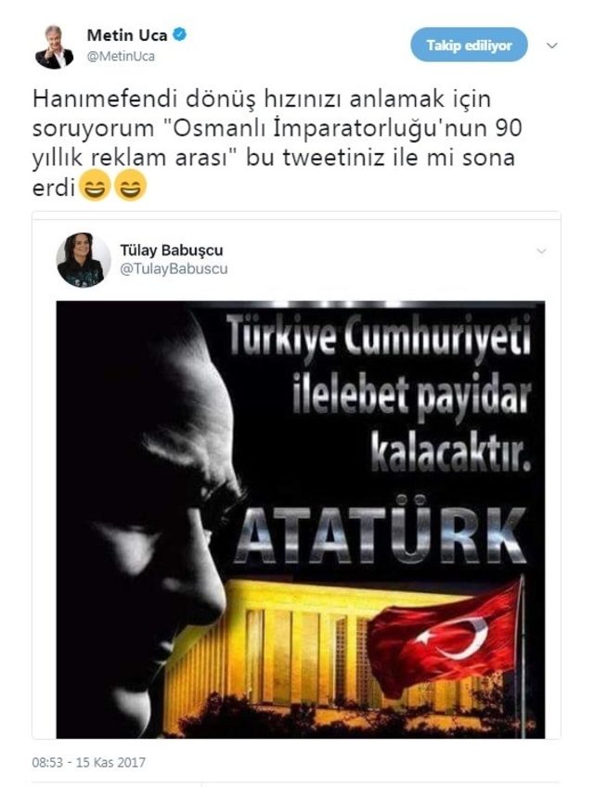594x787 pixels.
Task: Click Metin Uca's profile avatar
Action: 54,46
